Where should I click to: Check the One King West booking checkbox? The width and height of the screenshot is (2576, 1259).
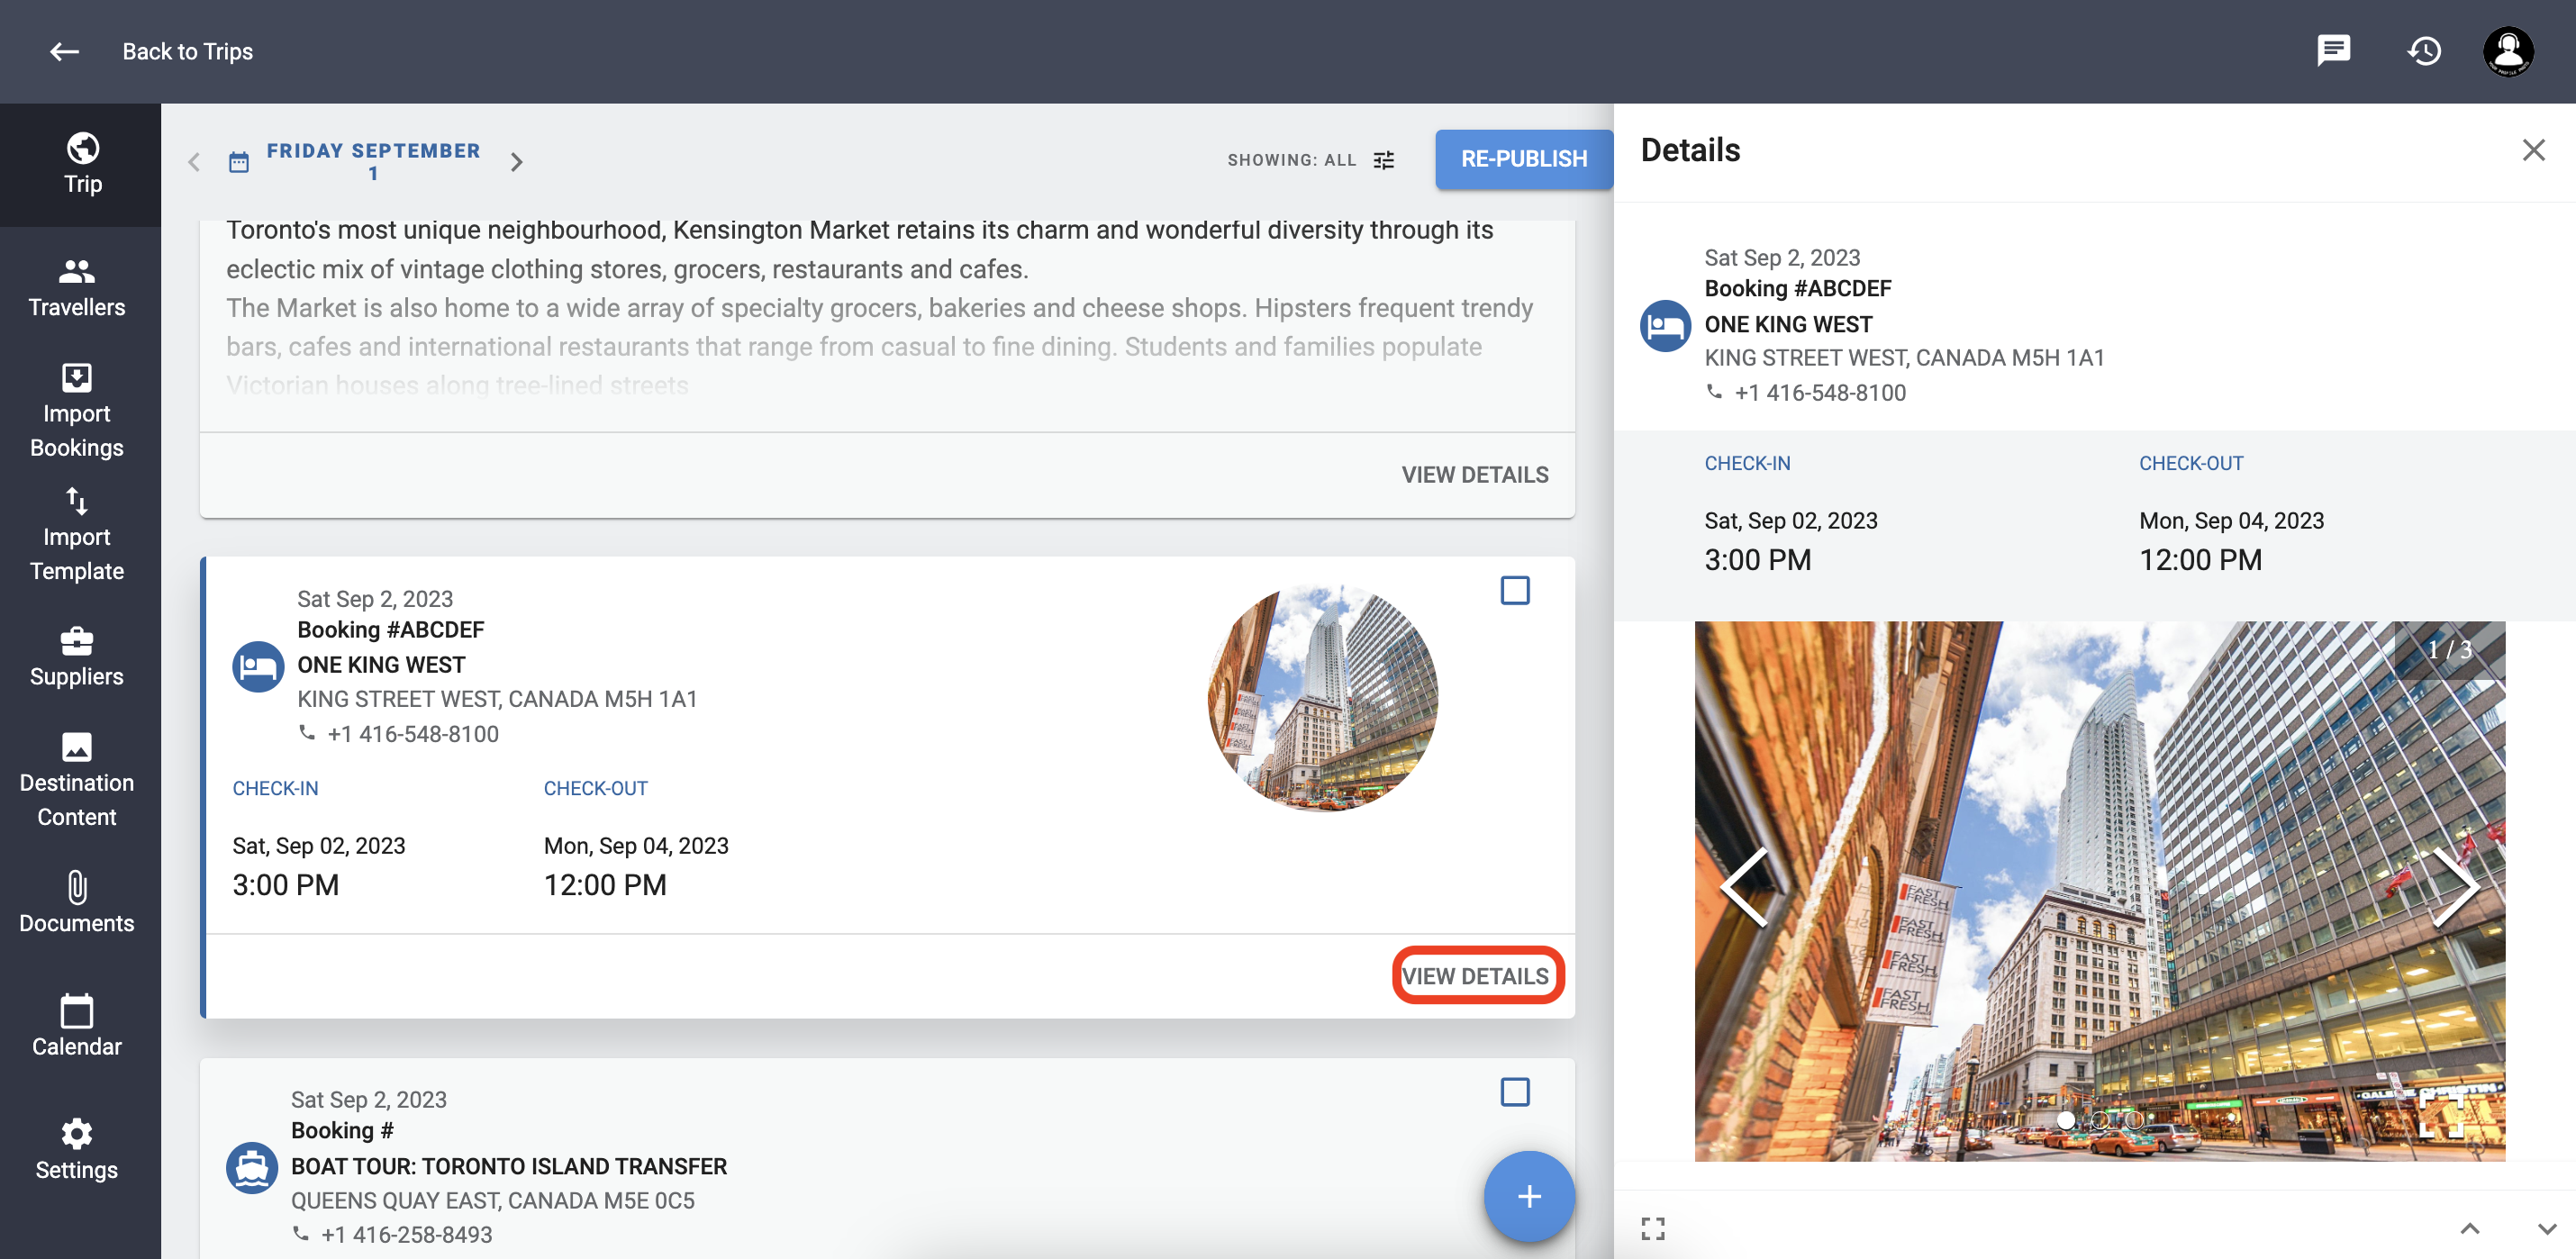click(x=1514, y=590)
